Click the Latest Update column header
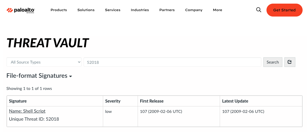Image resolution: width=307 pixels, height=132 pixels. 235,101
